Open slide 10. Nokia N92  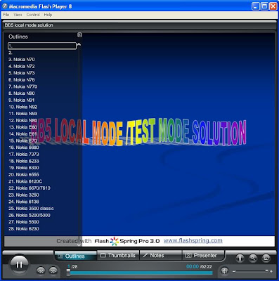pyautogui.click(x=23, y=107)
